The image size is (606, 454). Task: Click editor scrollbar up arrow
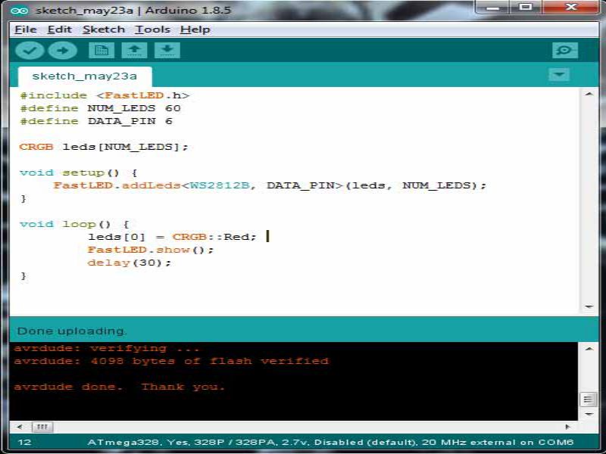(589, 94)
